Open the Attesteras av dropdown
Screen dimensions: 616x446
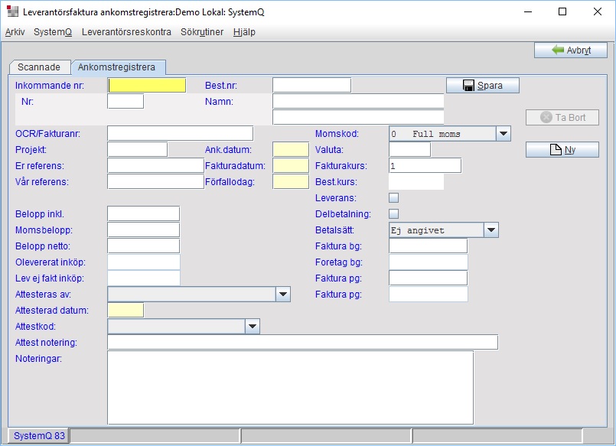[282, 294]
